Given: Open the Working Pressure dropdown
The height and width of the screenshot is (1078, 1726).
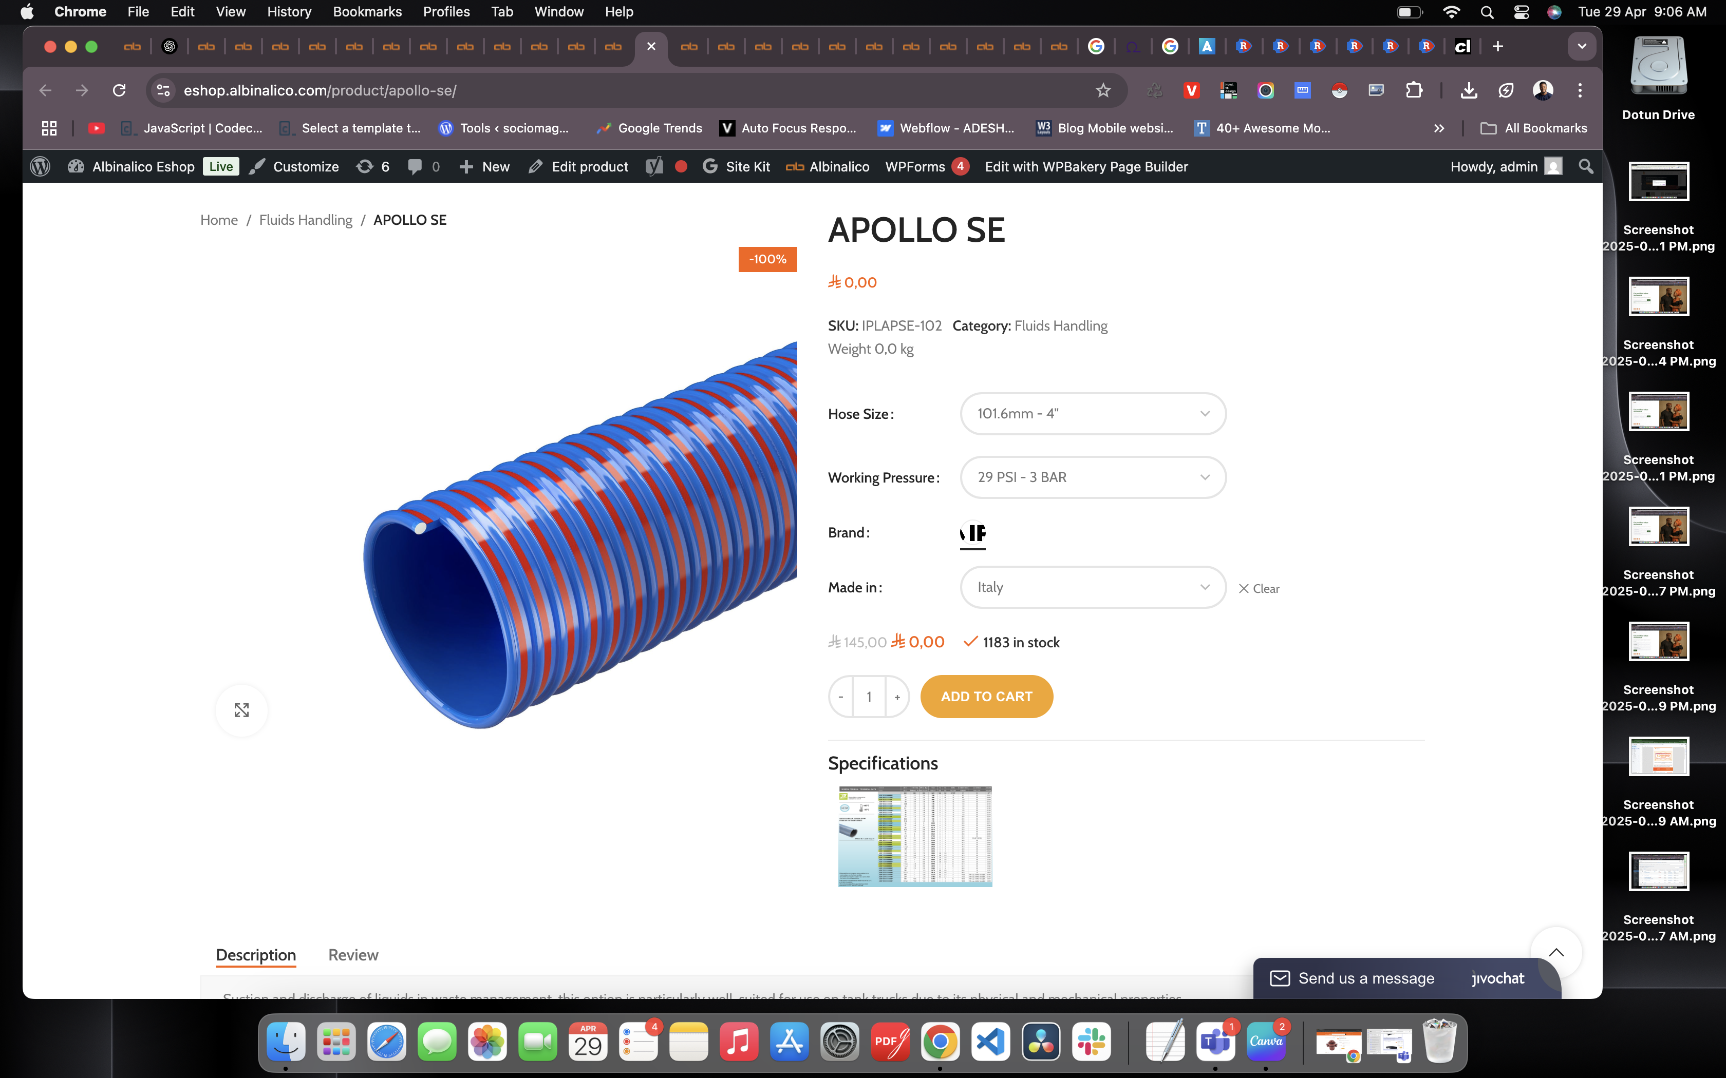Looking at the screenshot, I should (x=1093, y=477).
